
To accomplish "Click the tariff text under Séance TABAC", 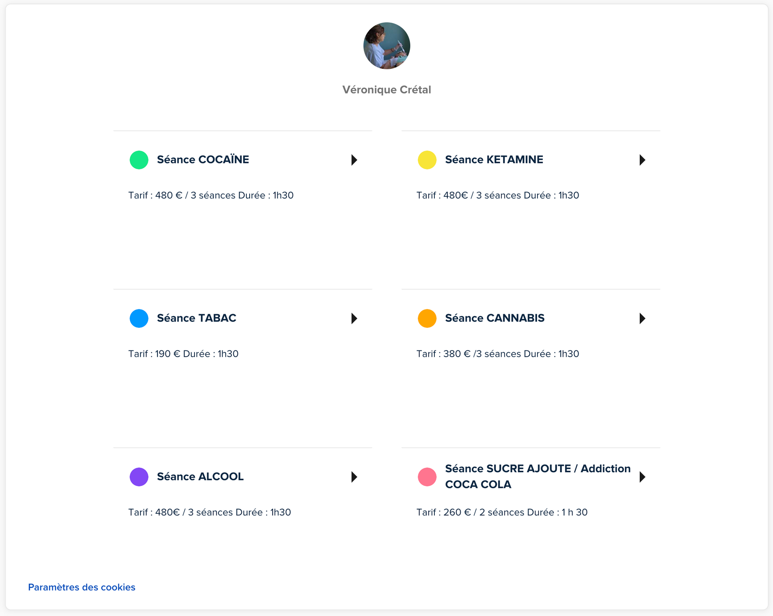I will tap(184, 353).
